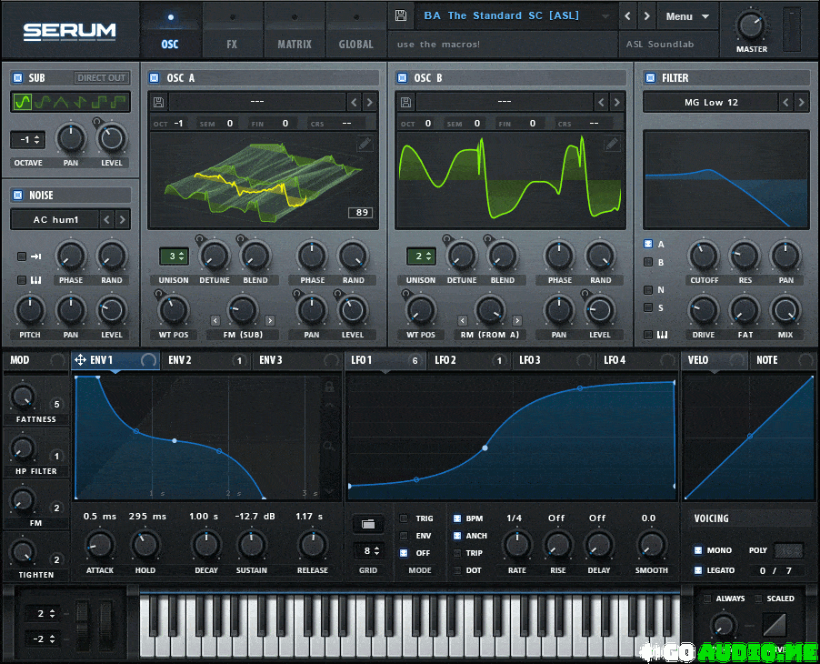Change OSC A unison voices stepper

174,257
